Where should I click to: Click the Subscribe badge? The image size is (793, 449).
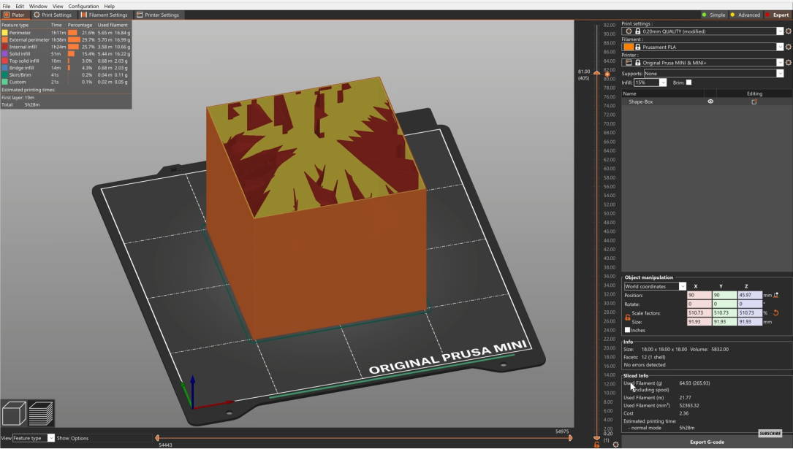coord(770,434)
